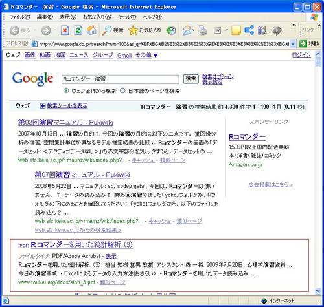The height and width of the screenshot is (307, 324).
Task: Click the Google 検索 submit button
Action: [x=191, y=79]
